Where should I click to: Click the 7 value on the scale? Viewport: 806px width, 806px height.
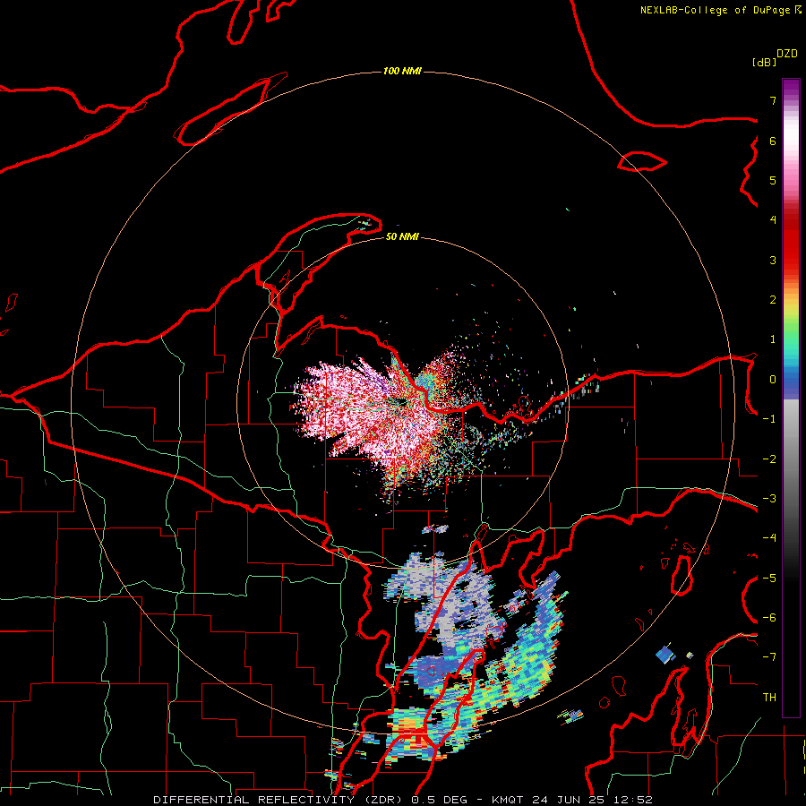(x=773, y=100)
